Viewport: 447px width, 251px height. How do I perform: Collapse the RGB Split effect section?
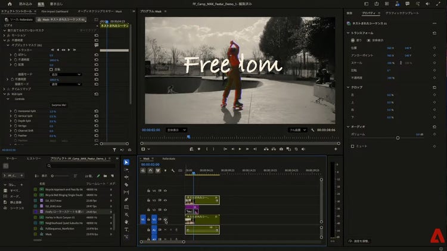5,94
